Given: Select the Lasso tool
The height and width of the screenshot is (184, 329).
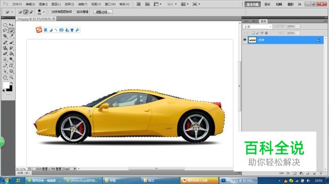Looking at the screenshot, I should coord(5,31).
